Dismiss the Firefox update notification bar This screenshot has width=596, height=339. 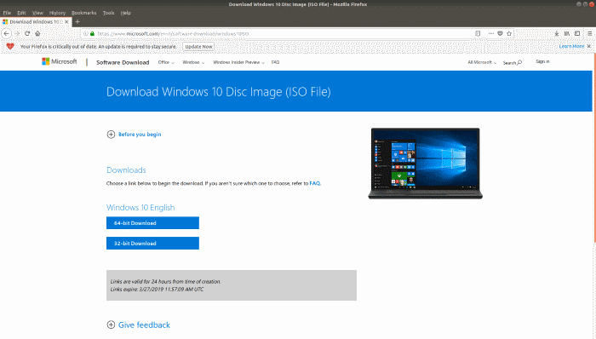pyautogui.click(x=589, y=46)
